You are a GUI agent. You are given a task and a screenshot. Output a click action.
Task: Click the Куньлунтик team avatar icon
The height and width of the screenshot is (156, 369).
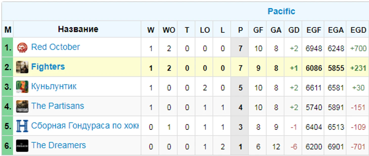(22, 87)
